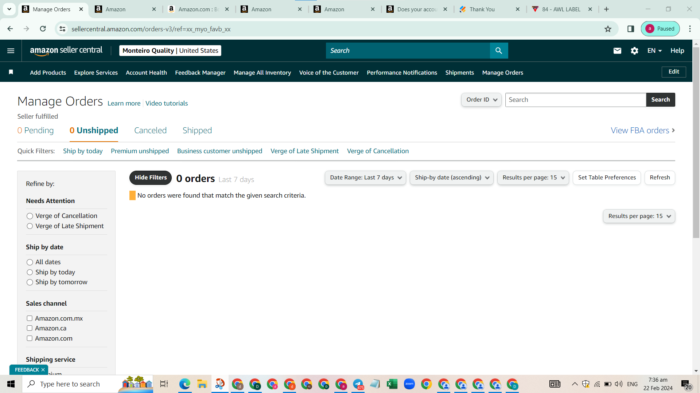Check the Amazon.com.mx checkbox

coord(30,318)
